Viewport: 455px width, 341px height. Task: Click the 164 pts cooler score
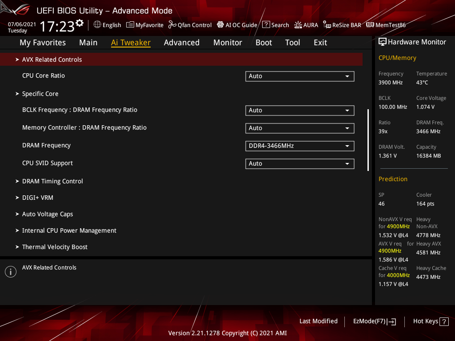pyautogui.click(x=425, y=204)
